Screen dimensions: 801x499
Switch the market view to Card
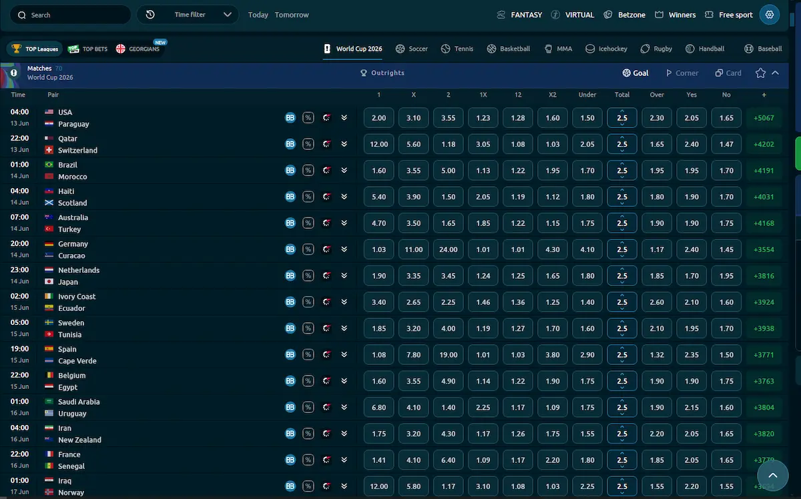728,73
